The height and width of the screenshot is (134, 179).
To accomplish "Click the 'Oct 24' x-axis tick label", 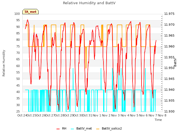I will (22, 115).
